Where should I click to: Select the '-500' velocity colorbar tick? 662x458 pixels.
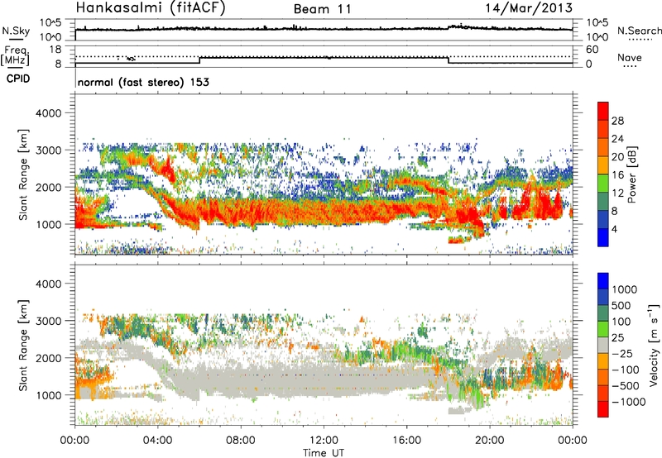(x=626, y=386)
